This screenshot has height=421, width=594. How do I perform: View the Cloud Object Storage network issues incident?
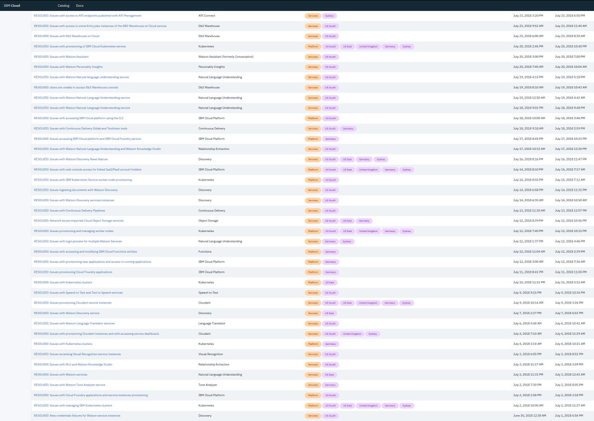[x=79, y=220]
